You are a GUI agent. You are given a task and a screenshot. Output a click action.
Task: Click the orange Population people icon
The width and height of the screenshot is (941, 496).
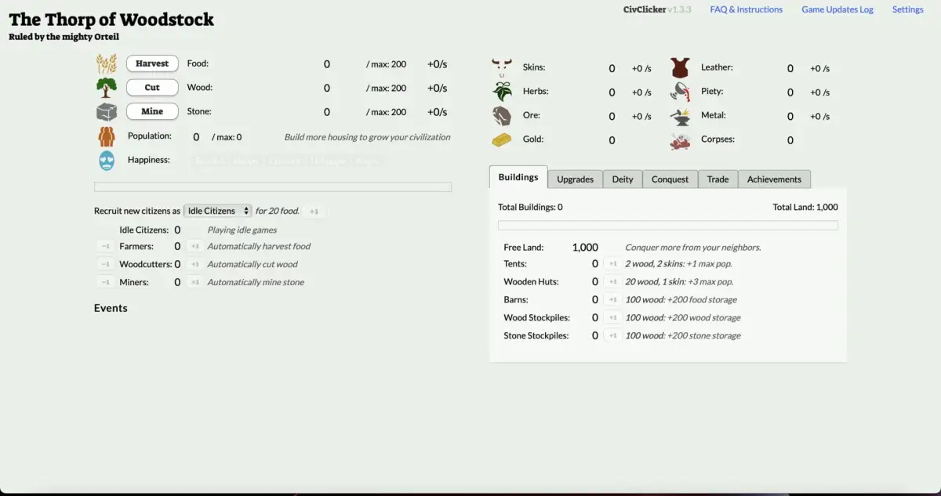(107, 136)
